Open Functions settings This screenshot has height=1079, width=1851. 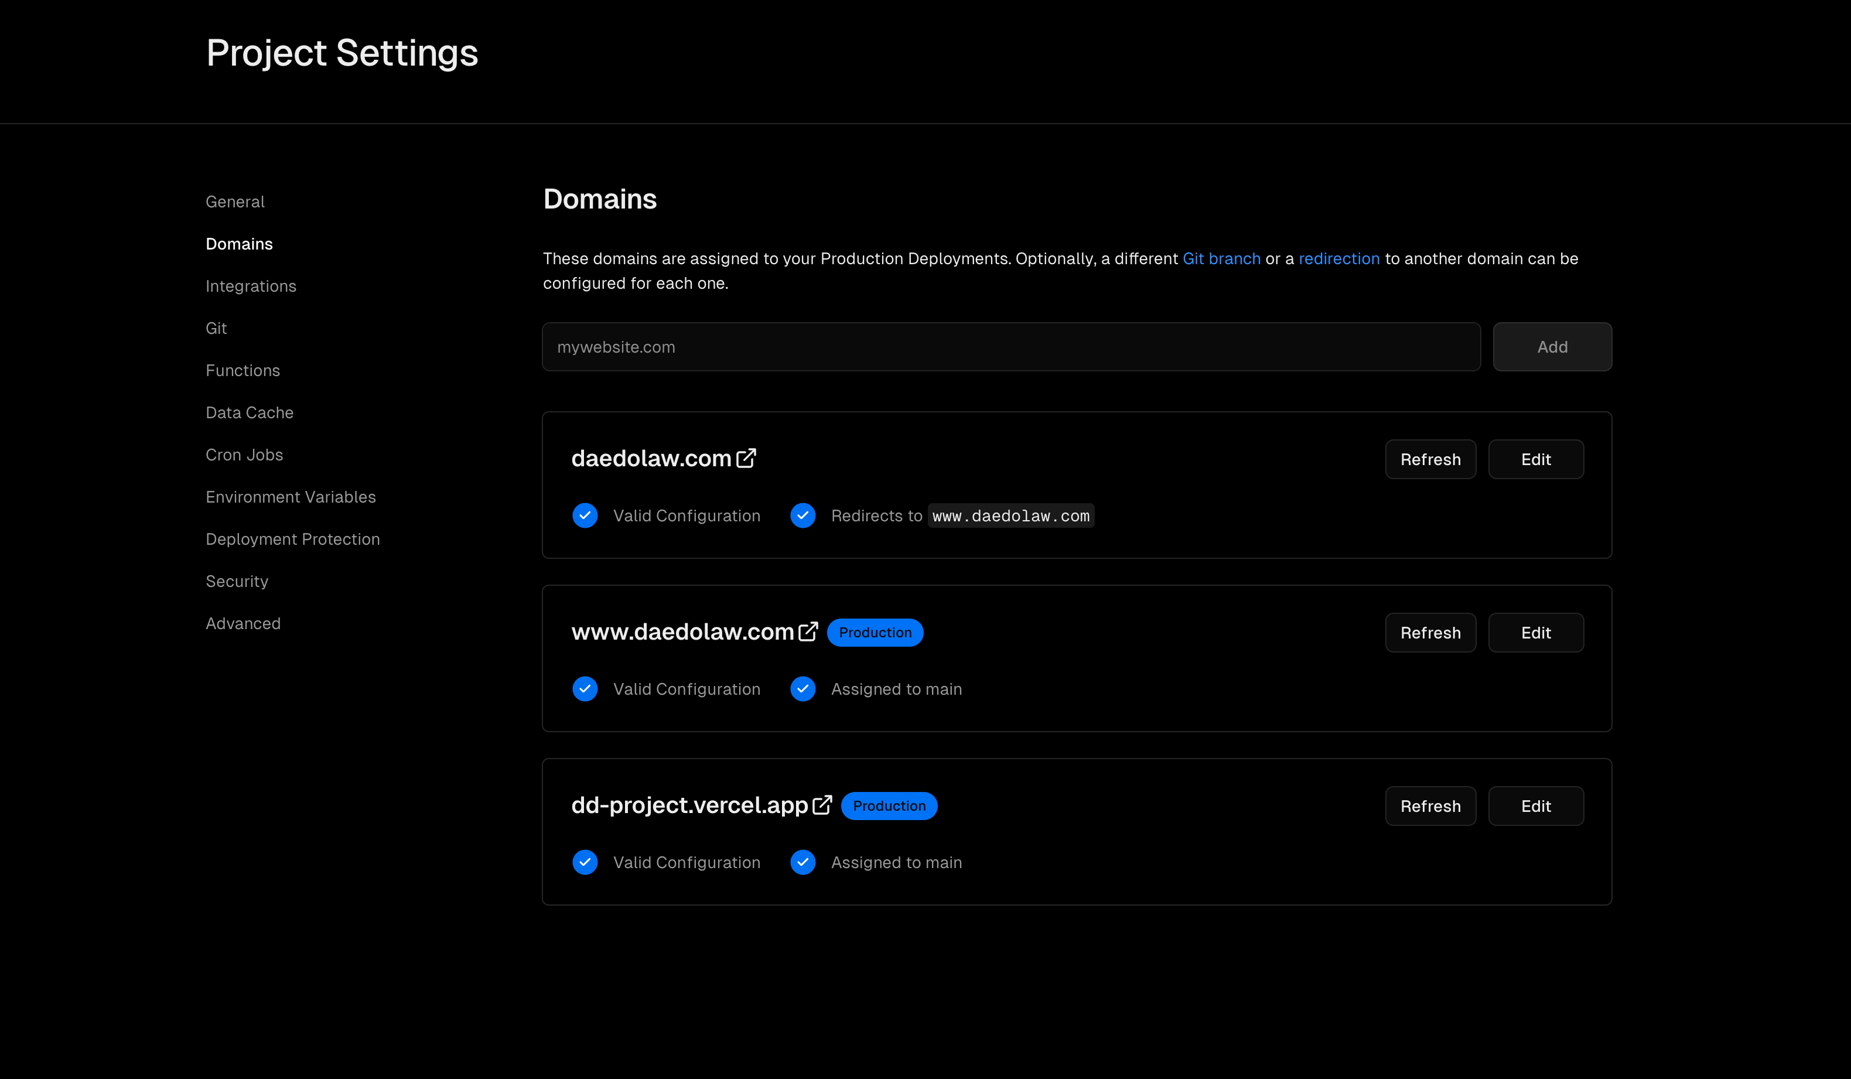tap(243, 371)
